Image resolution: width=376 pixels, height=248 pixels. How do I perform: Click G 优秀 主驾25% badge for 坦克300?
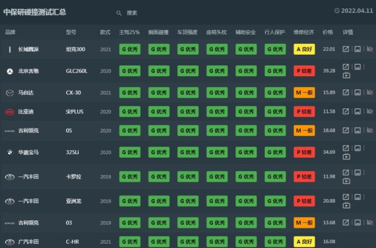(130, 49)
